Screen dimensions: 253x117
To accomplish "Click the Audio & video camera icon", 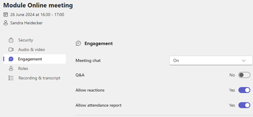I will pos(11,50).
